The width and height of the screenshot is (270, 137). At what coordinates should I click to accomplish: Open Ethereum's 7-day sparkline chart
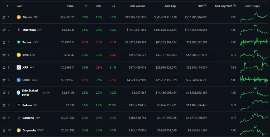pyautogui.click(x=254, y=30)
